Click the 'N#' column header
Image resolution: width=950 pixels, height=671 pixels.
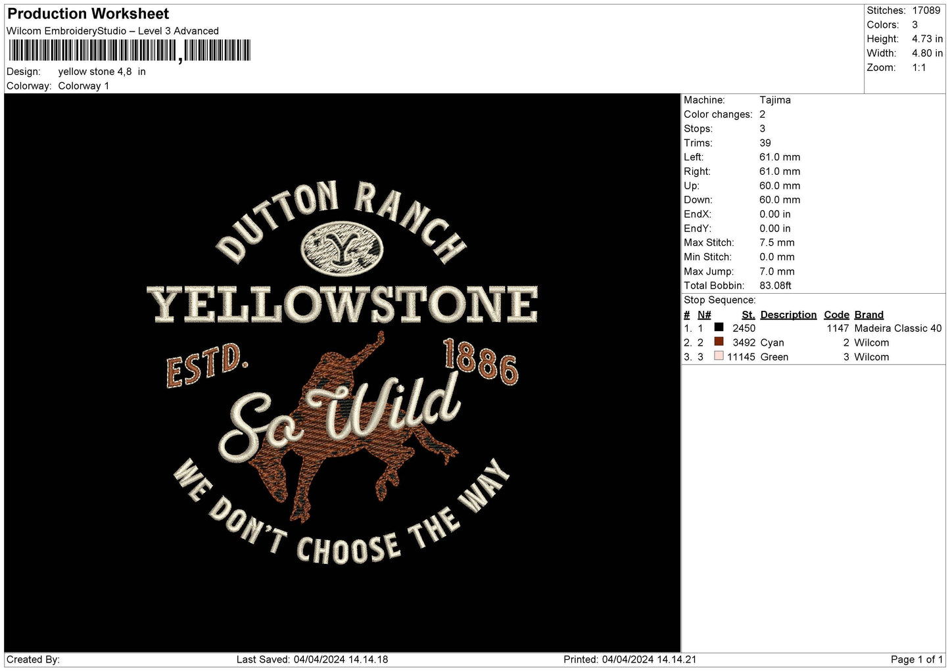704,315
